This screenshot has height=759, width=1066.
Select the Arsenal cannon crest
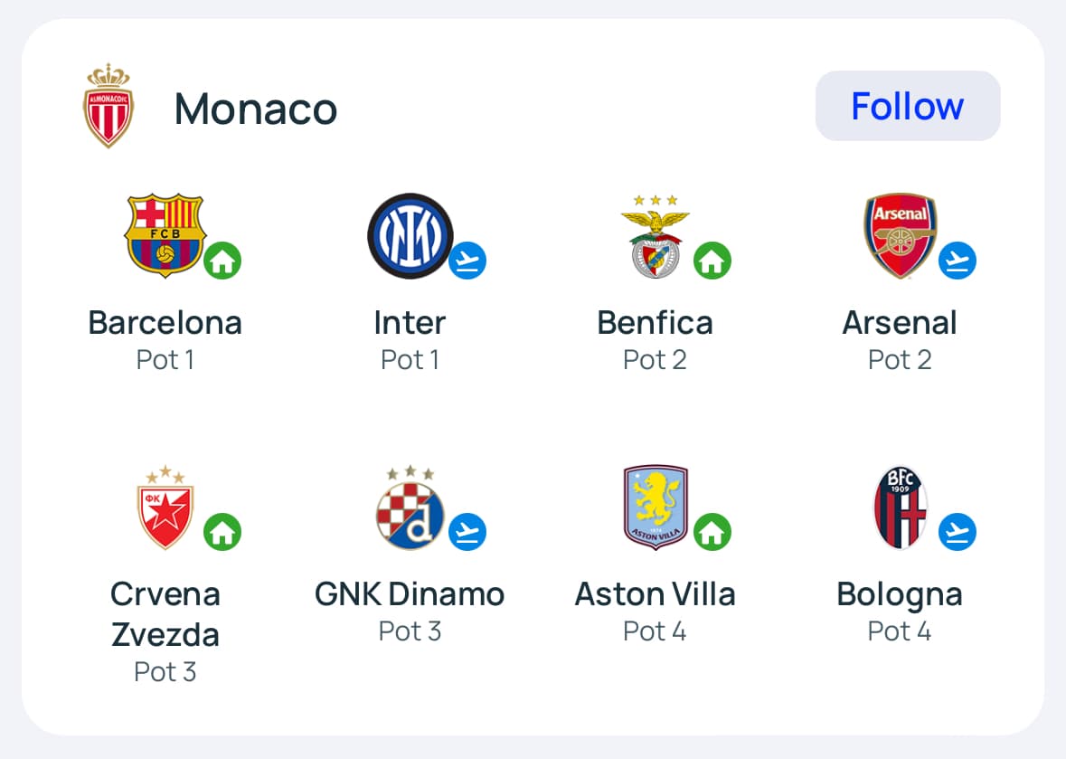[x=900, y=235]
